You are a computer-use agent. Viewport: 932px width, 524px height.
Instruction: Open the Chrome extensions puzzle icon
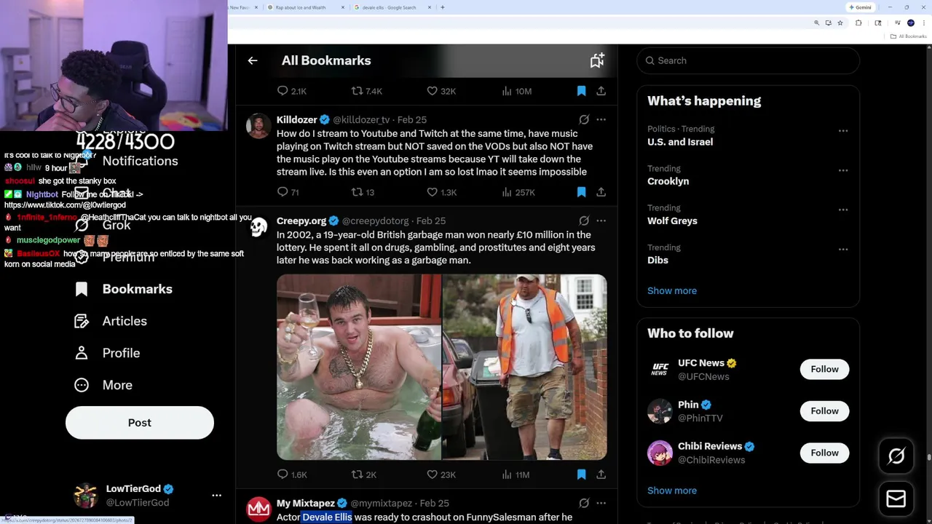tap(858, 23)
